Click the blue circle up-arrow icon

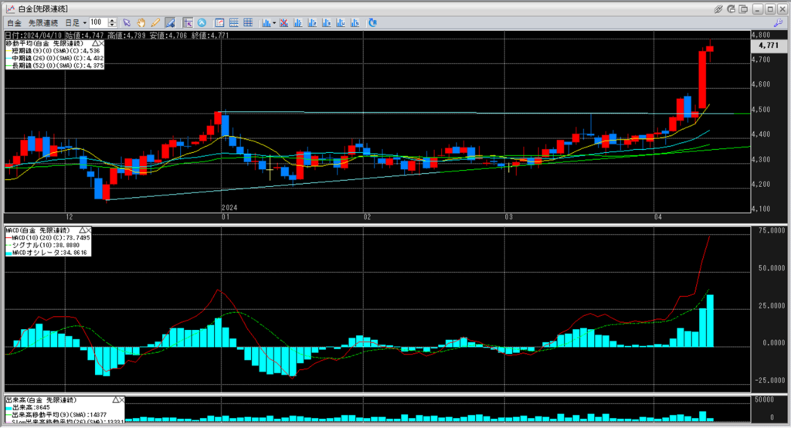[202, 22]
